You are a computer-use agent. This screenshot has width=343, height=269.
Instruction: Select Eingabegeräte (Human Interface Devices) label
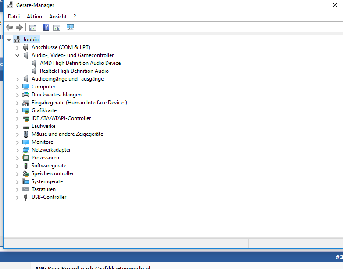(x=79, y=103)
